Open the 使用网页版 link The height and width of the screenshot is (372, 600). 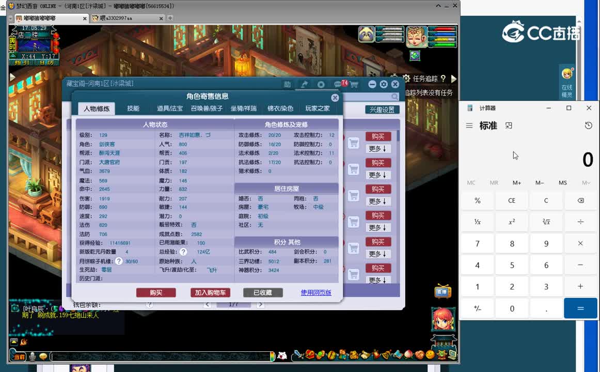[x=316, y=293]
